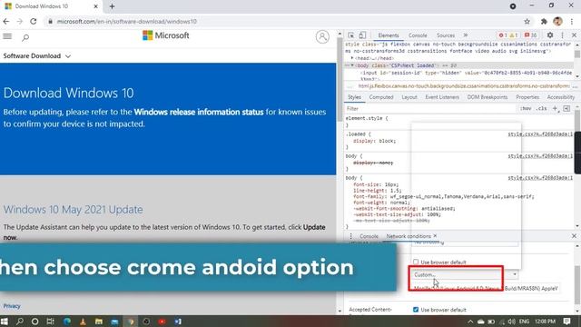Click the yellow warnings count badge
Screen dimensions: 581x327
tap(514, 35)
